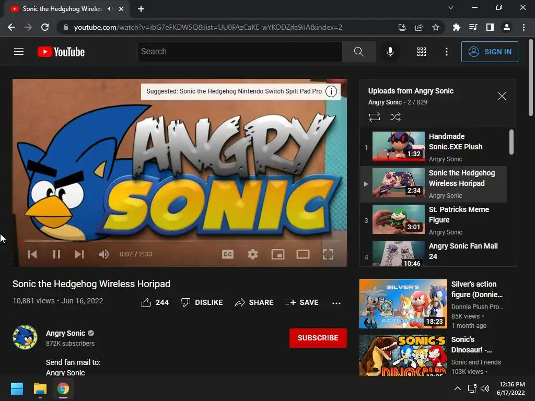Pause the video
Image resolution: width=535 pixels, height=401 pixels.
tap(56, 254)
